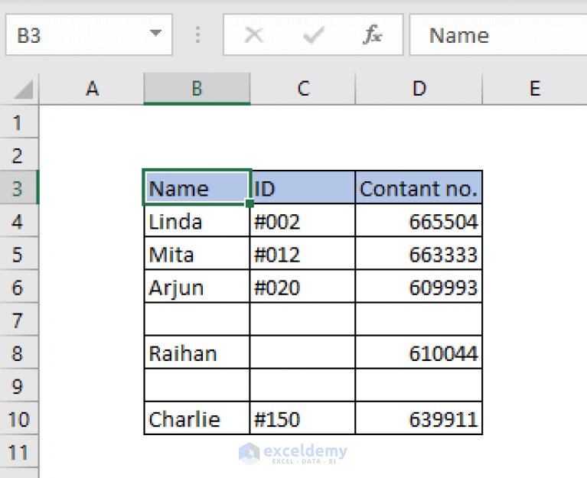Click the Name header cell
Screen dimensions: 587x478
click(197, 187)
